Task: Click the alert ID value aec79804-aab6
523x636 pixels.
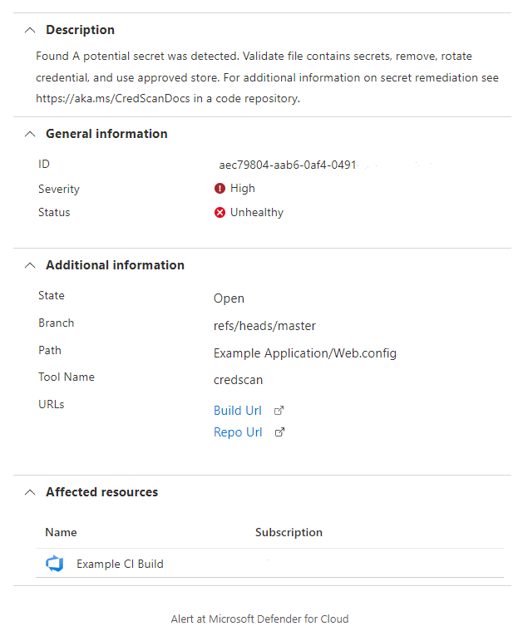Action: (x=287, y=165)
